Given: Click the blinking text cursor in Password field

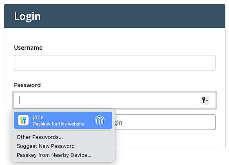Looking at the screenshot, I should tap(20, 100).
